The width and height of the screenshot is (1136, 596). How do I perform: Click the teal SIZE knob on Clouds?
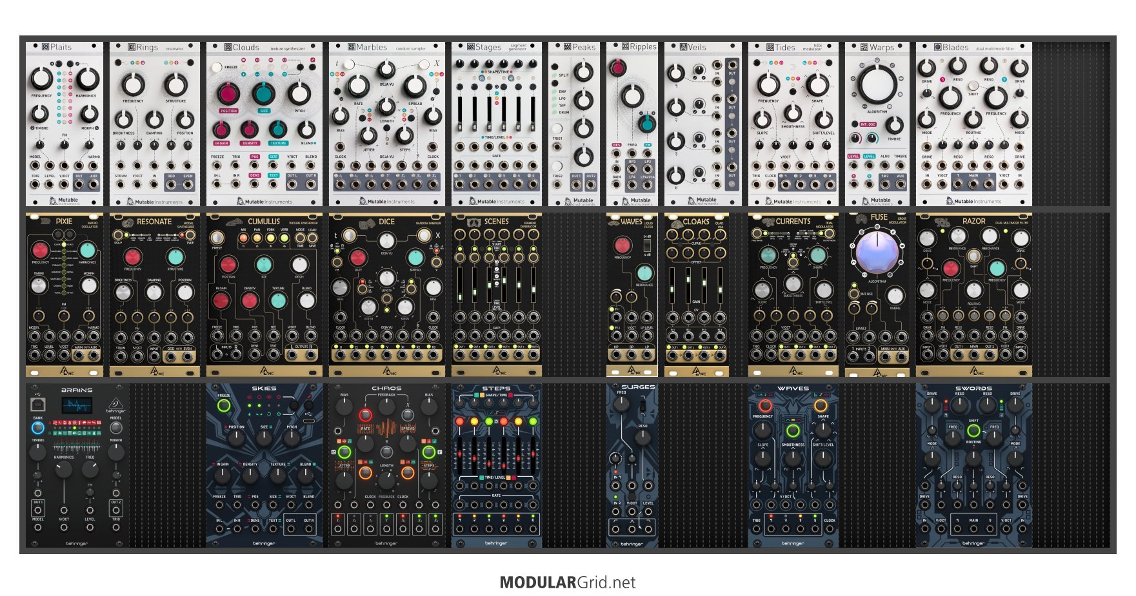click(264, 94)
